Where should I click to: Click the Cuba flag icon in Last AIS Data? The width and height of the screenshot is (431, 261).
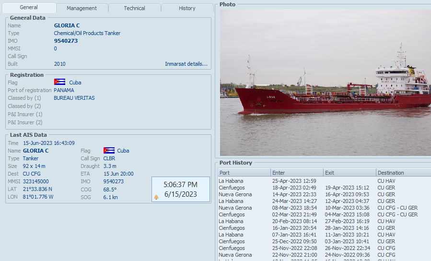point(109,151)
